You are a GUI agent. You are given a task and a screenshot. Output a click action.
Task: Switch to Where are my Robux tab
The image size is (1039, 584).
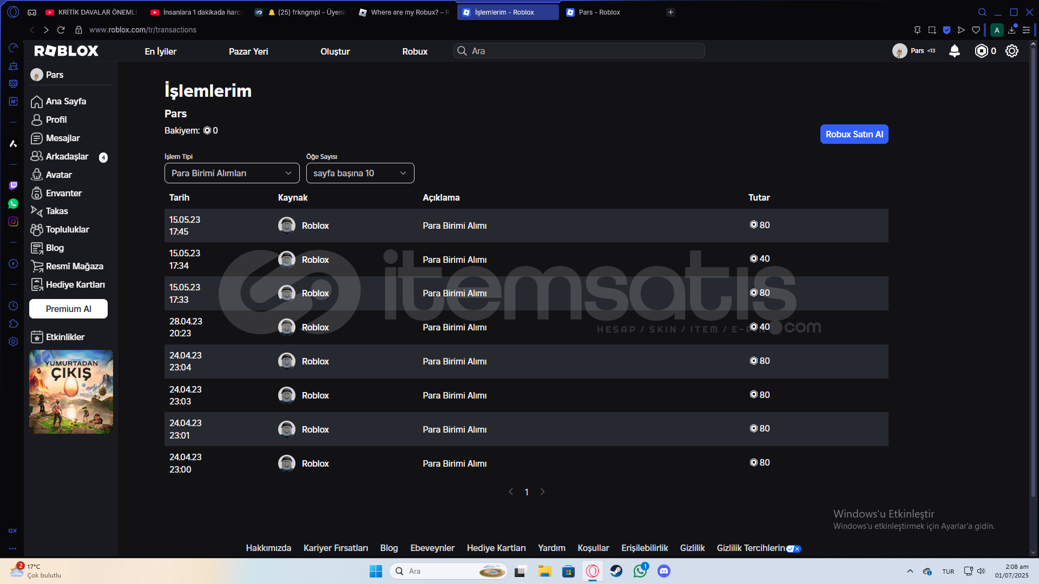click(x=404, y=12)
